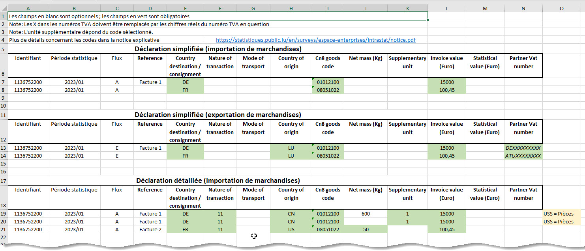The height and width of the screenshot is (251, 585).
Task: Select '08051022' goods code in row 14
Action: pyautogui.click(x=328, y=156)
